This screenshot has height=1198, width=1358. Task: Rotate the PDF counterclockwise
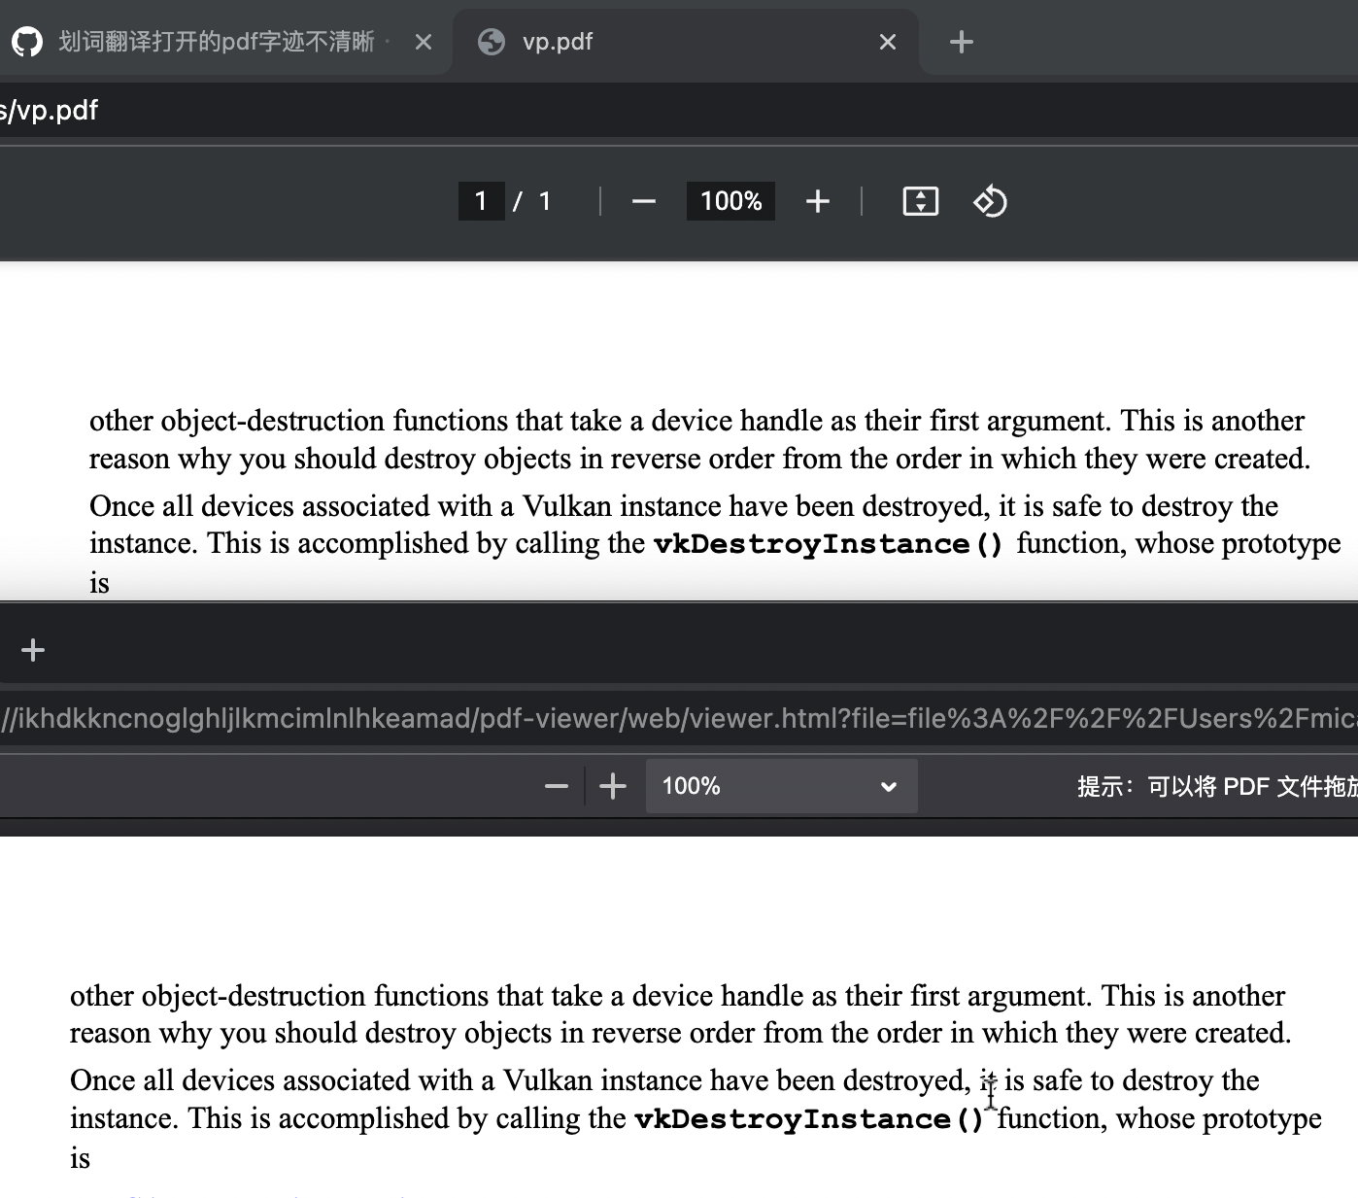pyautogui.click(x=991, y=201)
